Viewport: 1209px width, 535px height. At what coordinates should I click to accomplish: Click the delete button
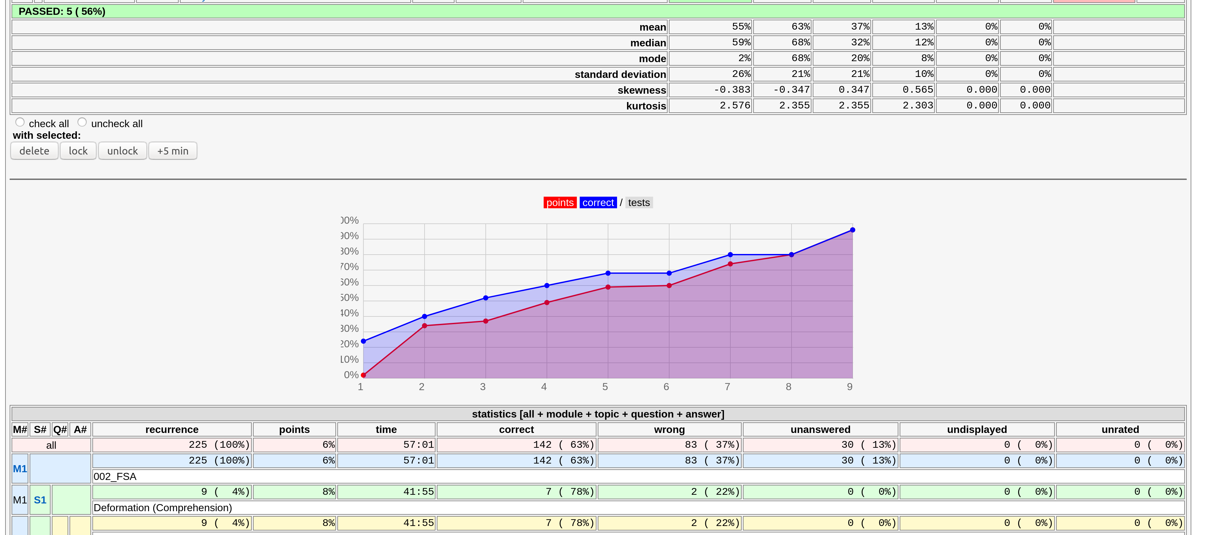click(34, 151)
